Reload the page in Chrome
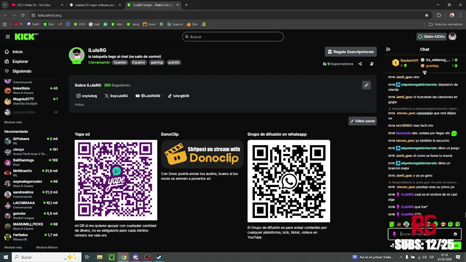The width and height of the screenshot is (466, 262). 23,15
